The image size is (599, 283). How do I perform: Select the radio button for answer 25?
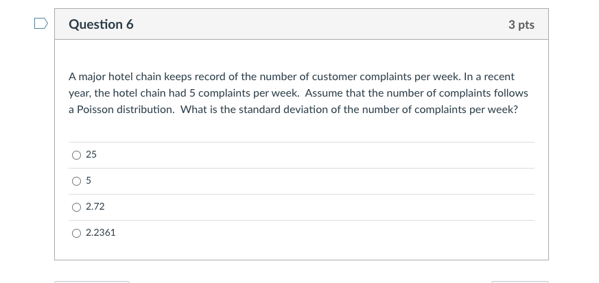pos(76,155)
